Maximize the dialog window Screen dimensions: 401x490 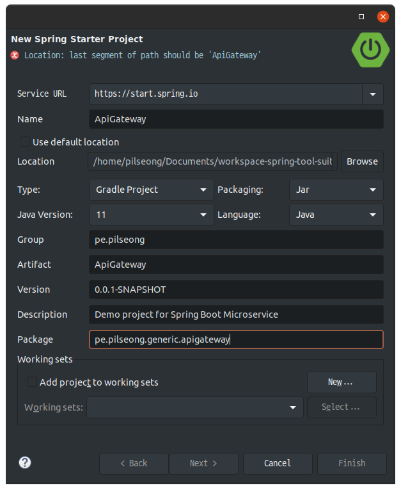tap(361, 17)
